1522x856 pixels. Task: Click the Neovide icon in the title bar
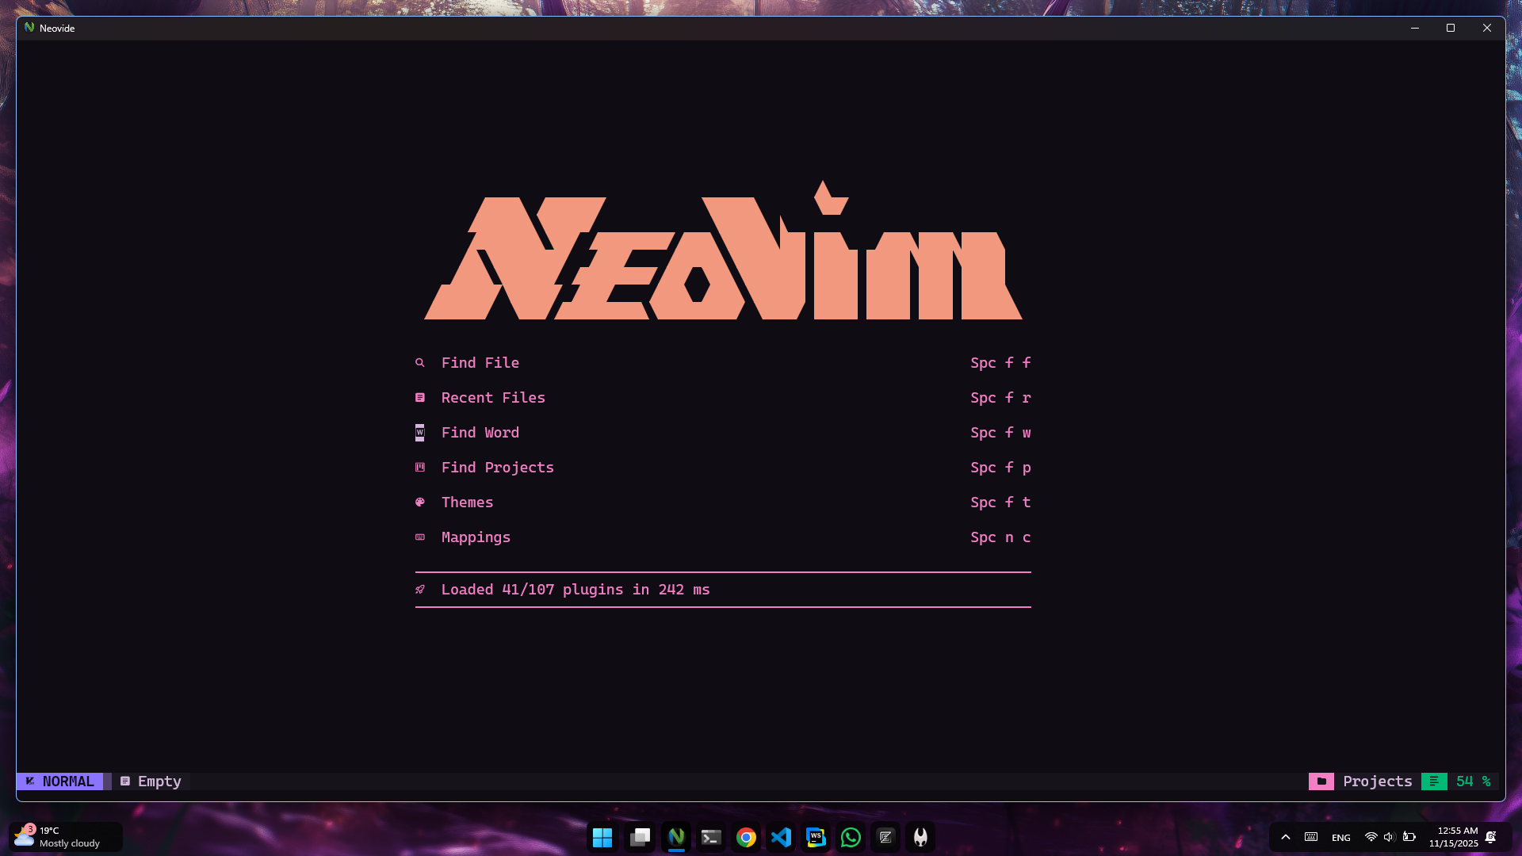point(29,27)
